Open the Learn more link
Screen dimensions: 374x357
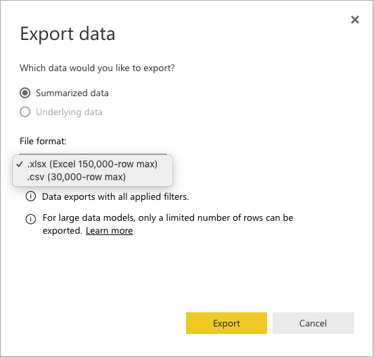110,230
